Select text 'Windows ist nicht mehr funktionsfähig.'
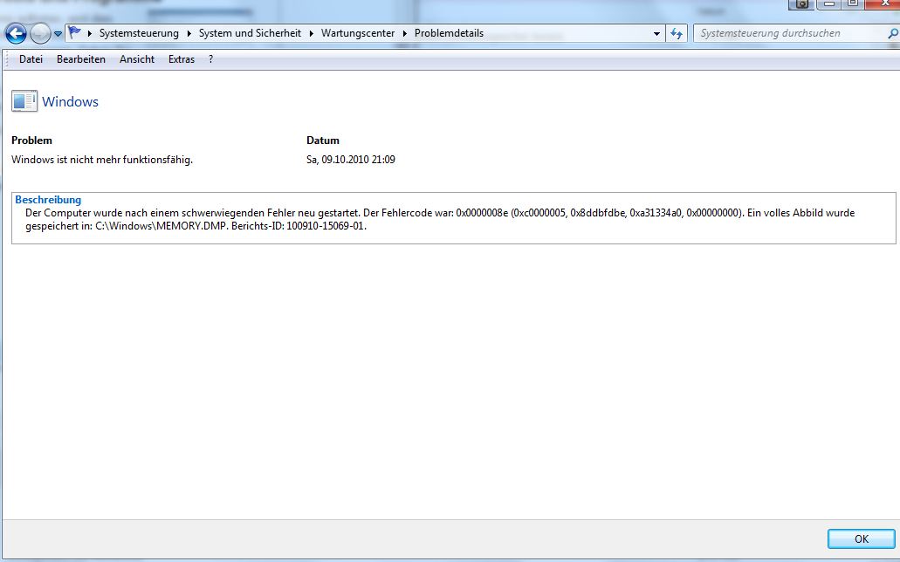900x562 pixels. coord(102,160)
